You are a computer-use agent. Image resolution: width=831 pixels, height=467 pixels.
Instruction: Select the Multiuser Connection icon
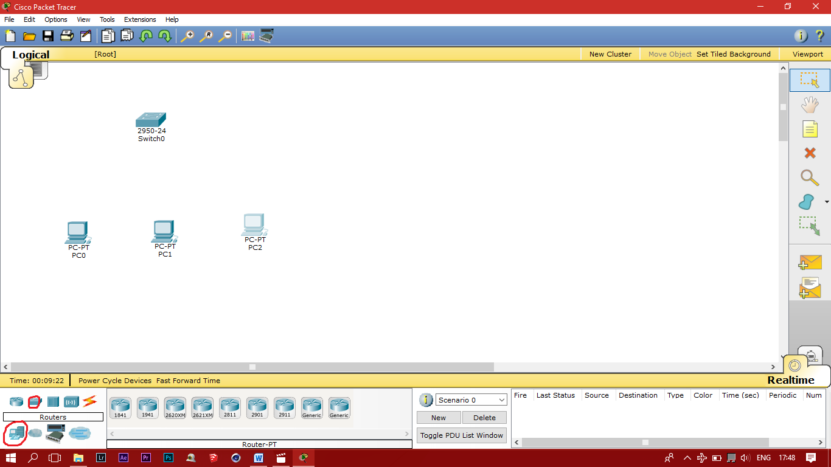click(x=79, y=433)
